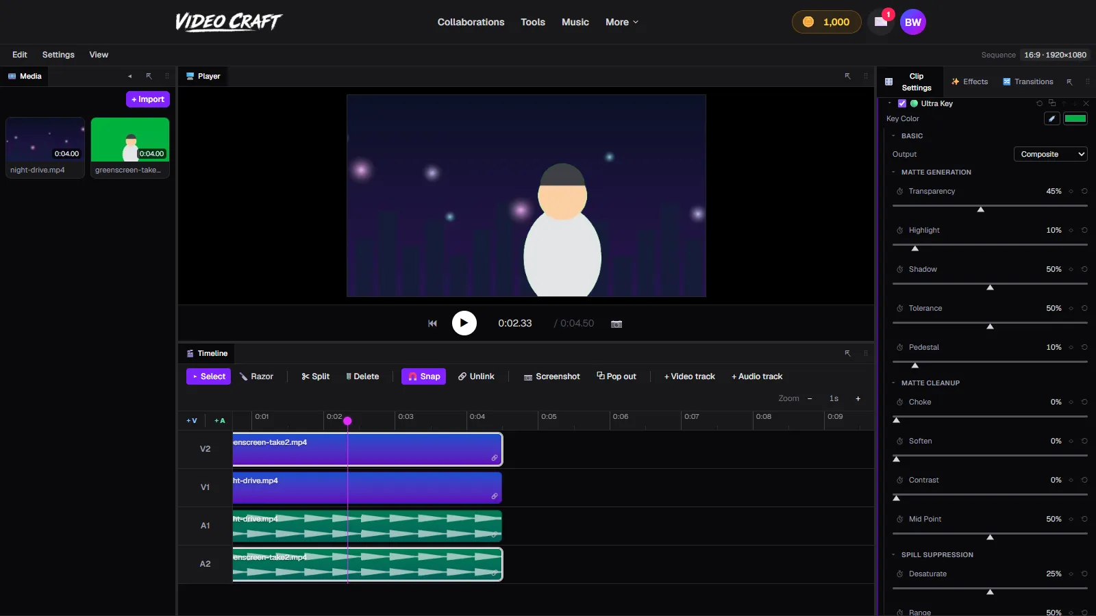Viewport: 1096px width, 616px height.
Task: Add a new Video track
Action: 689,376
